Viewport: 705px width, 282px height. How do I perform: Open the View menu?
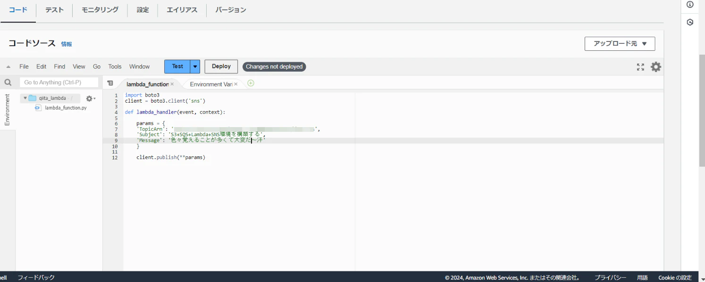pyautogui.click(x=79, y=67)
